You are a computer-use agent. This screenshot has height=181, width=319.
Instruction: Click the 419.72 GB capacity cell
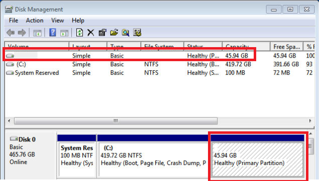point(238,64)
